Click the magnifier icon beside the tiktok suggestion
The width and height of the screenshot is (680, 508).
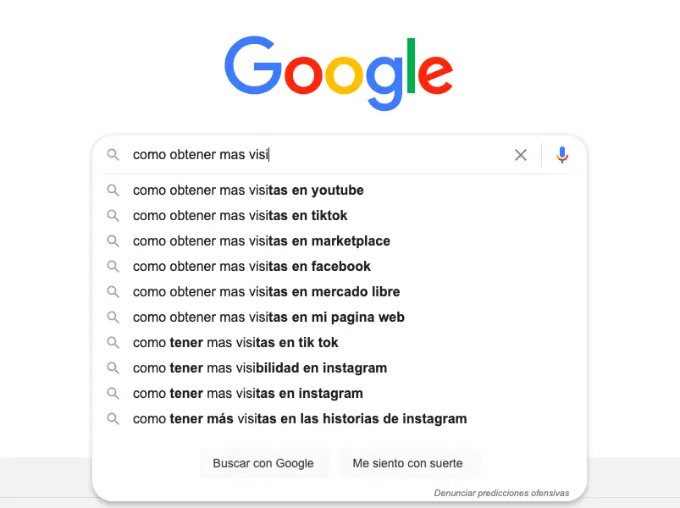point(113,216)
